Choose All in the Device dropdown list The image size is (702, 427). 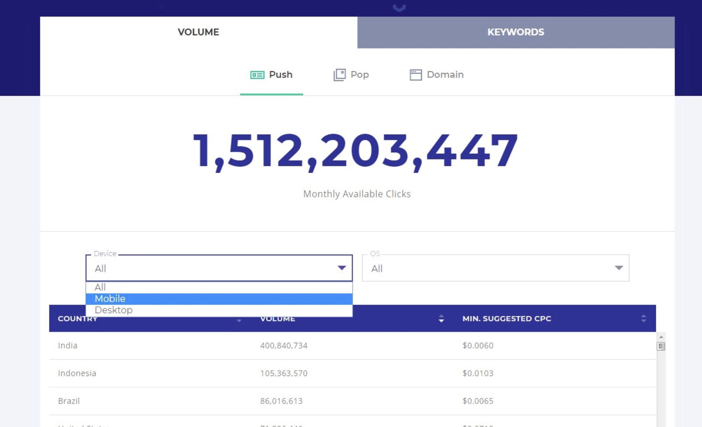(x=100, y=287)
